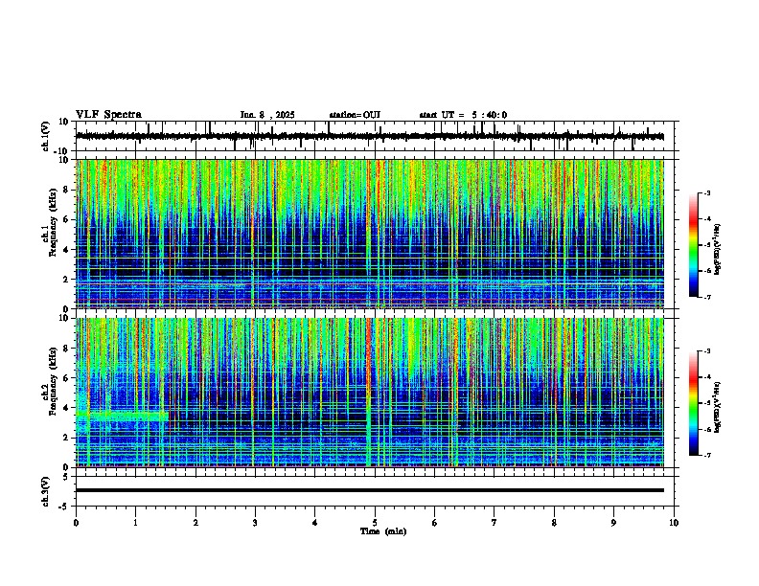759x586 pixels.
Task: Click tick label 2 on Time axis
Action: (x=195, y=523)
